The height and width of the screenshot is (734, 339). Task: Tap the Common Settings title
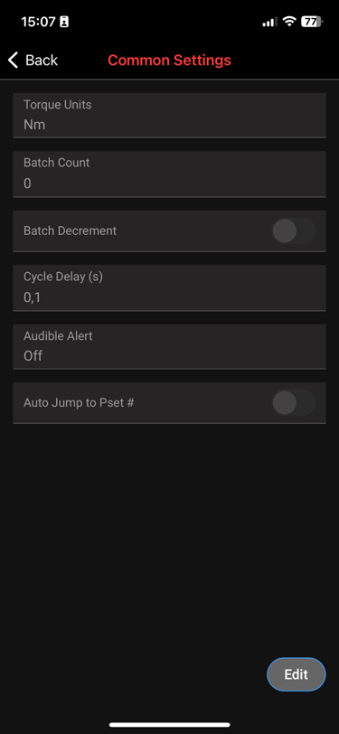click(170, 60)
